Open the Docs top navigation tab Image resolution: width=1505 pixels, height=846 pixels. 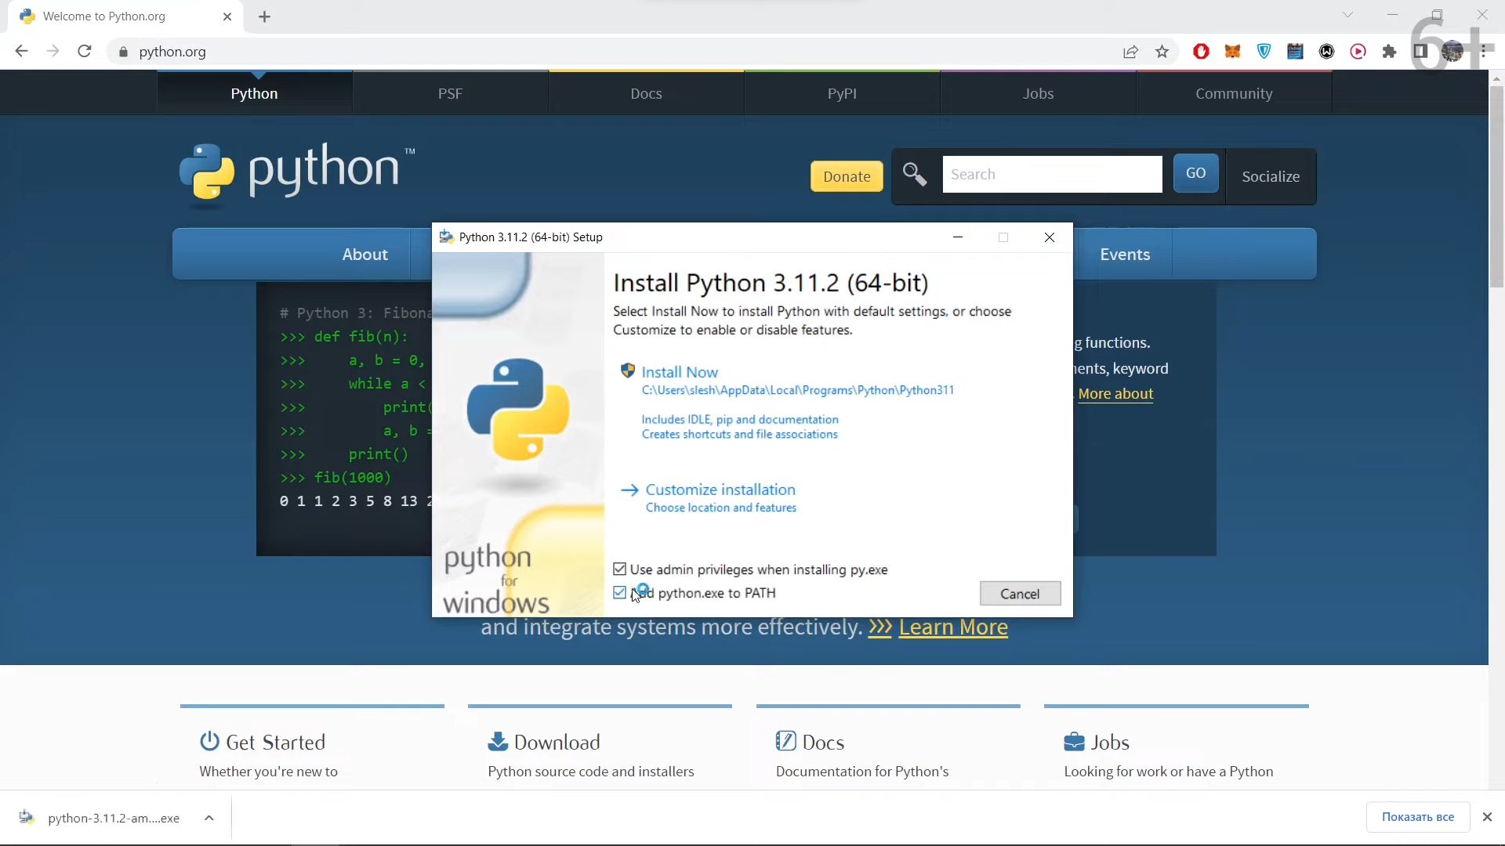(646, 93)
